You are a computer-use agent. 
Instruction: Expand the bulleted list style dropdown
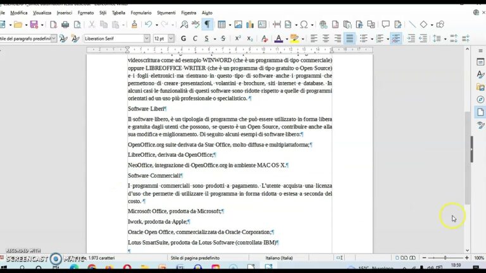(372, 39)
